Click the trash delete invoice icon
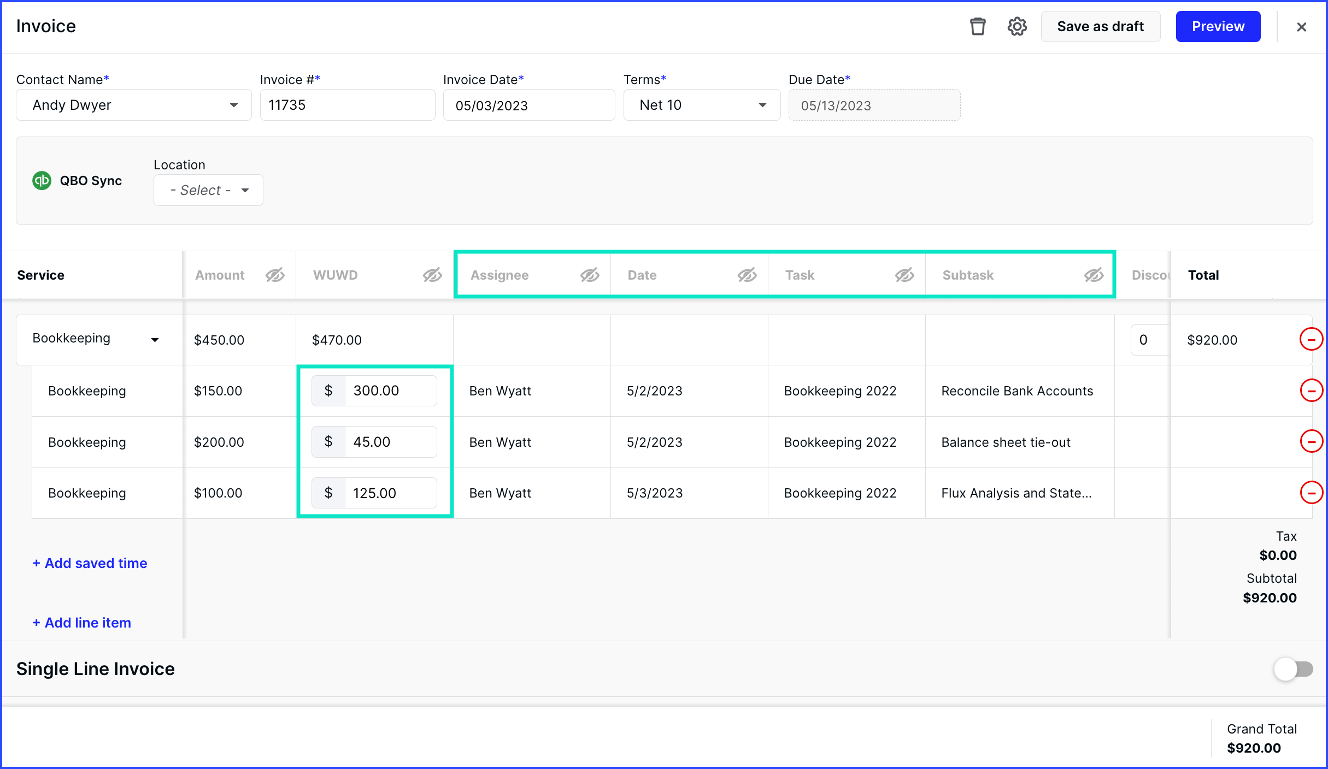Viewport: 1328px width, 769px height. click(978, 26)
